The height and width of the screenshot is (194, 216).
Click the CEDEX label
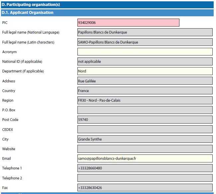7,130
